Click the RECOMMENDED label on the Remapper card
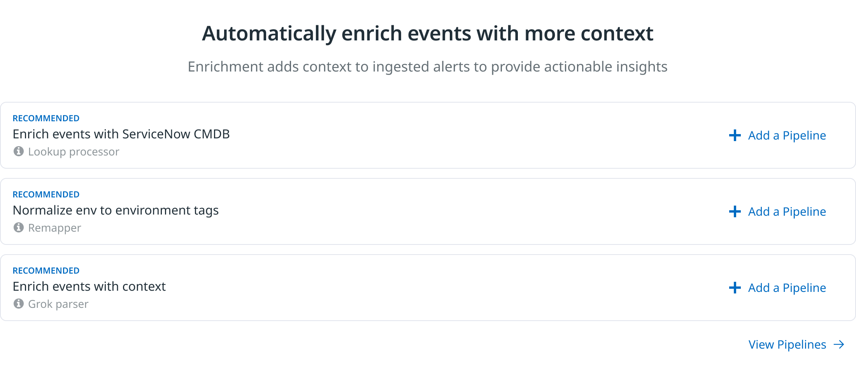Screen dimensions: 856x377 [46, 194]
